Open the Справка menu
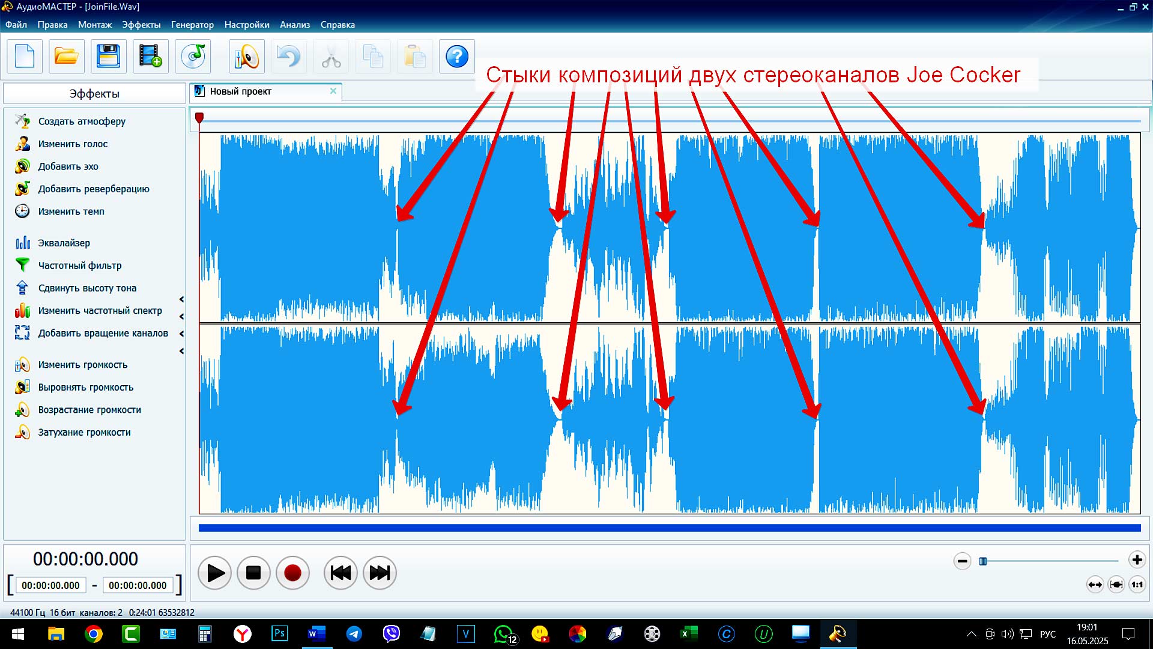The image size is (1153, 649). [x=337, y=25]
